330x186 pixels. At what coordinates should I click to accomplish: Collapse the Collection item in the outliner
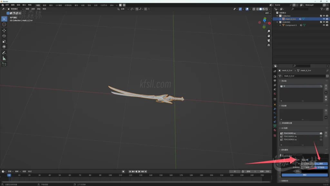[277, 15]
